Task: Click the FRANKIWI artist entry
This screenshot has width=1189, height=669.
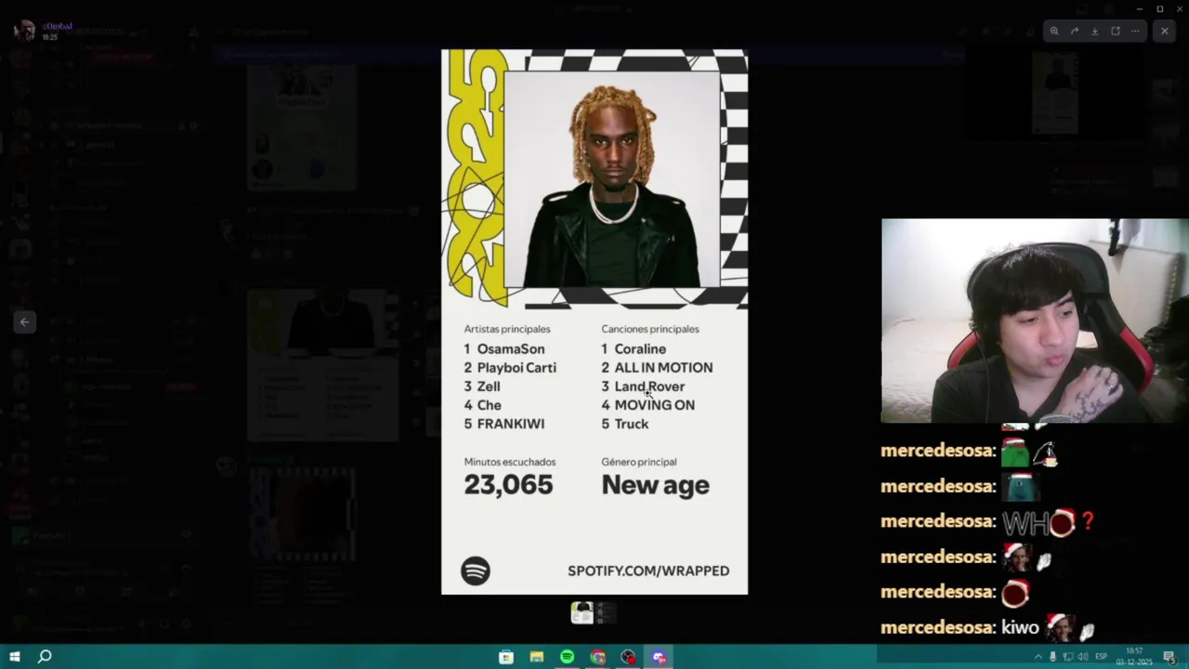Action: (x=504, y=424)
